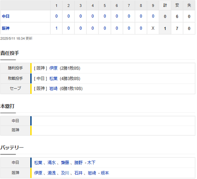Image resolution: width=197 pixels, height=179 pixels.
Task: Select winning pitcher 伊原 link
Action: pyautogui.click(x=53, y=68)
